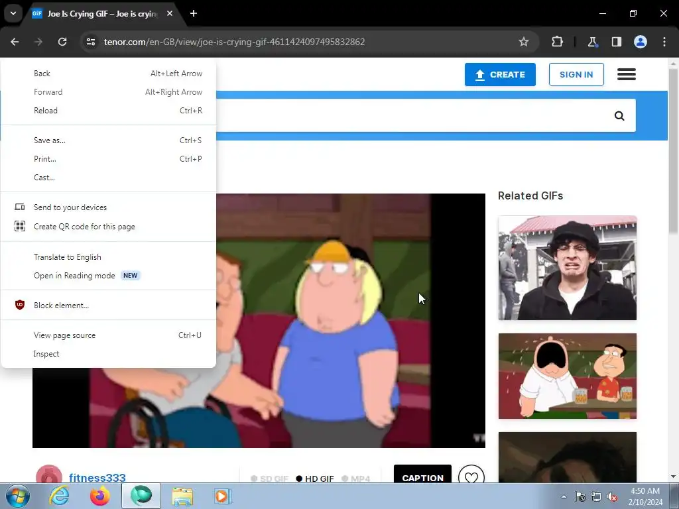Open a new browser tab
This screenshot has width=679, height=509.
click(194, 13)
